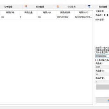Select the GUID cell starting with 6260676022910
Screen dimensions: 109x109
pyautogui.click(x=83, y=17)
